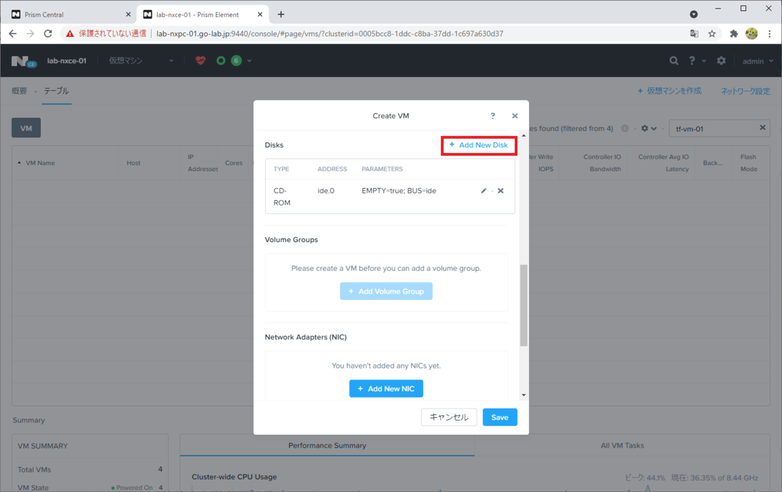Image resolution: width=782 pixels, height=492 pixels.
Task: Expand the 仮想マシン section dropdown
Action: point(171,61)
